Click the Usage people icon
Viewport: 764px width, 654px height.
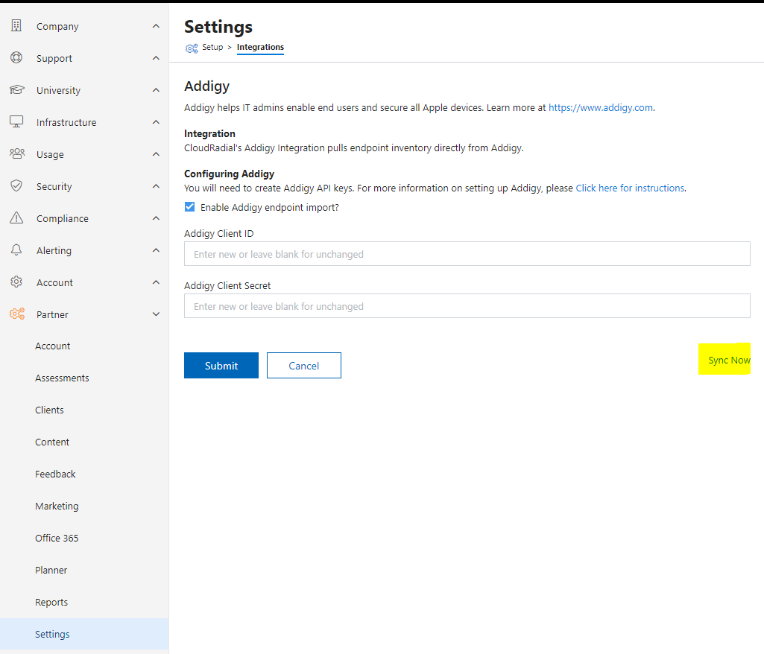coord(17,154)
